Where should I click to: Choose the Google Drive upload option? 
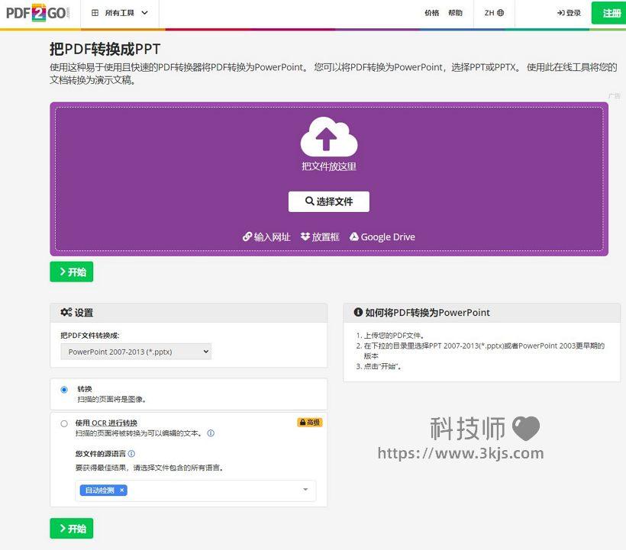coord(382,237)
